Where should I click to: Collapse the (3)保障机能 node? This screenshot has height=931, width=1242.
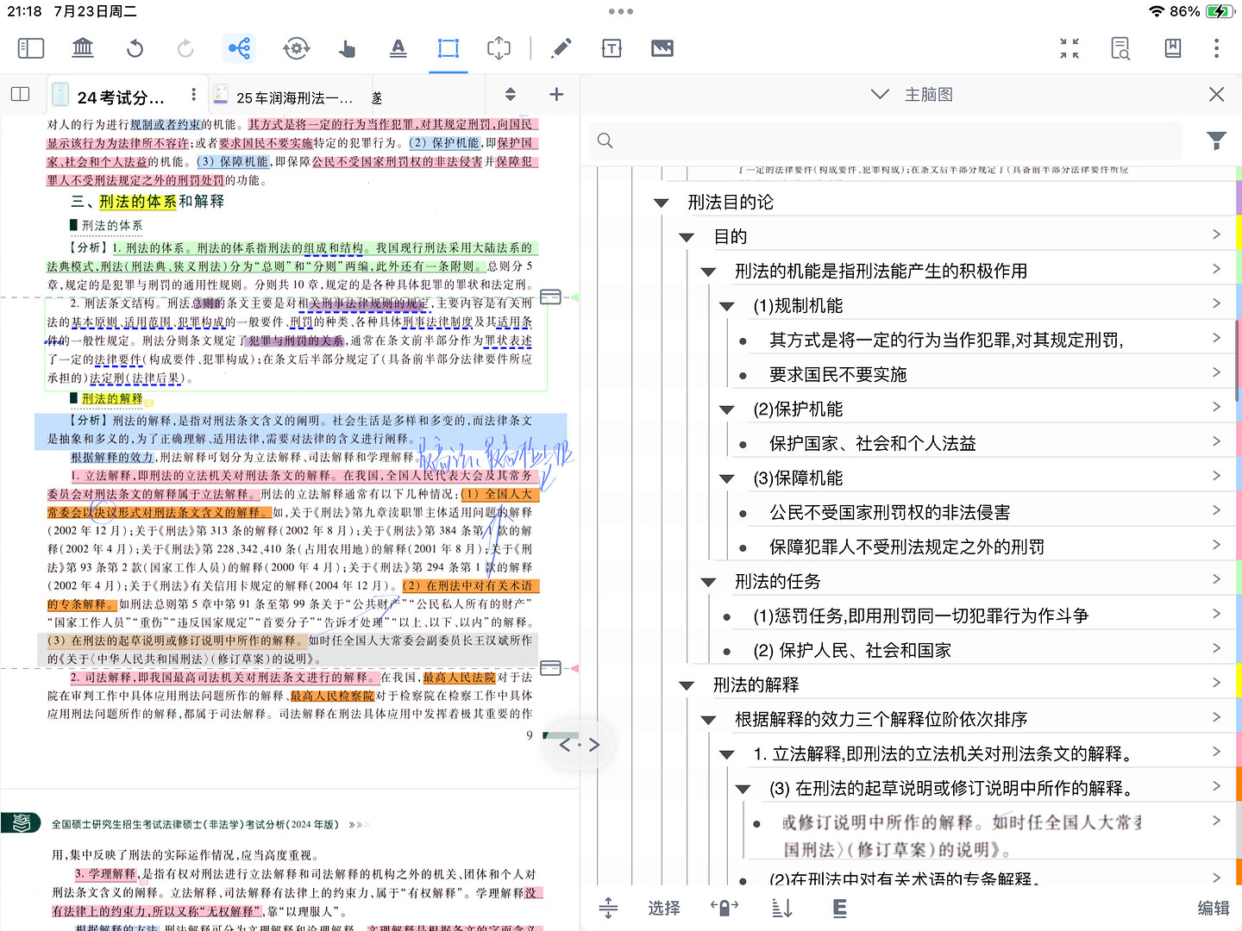[727, 478]
